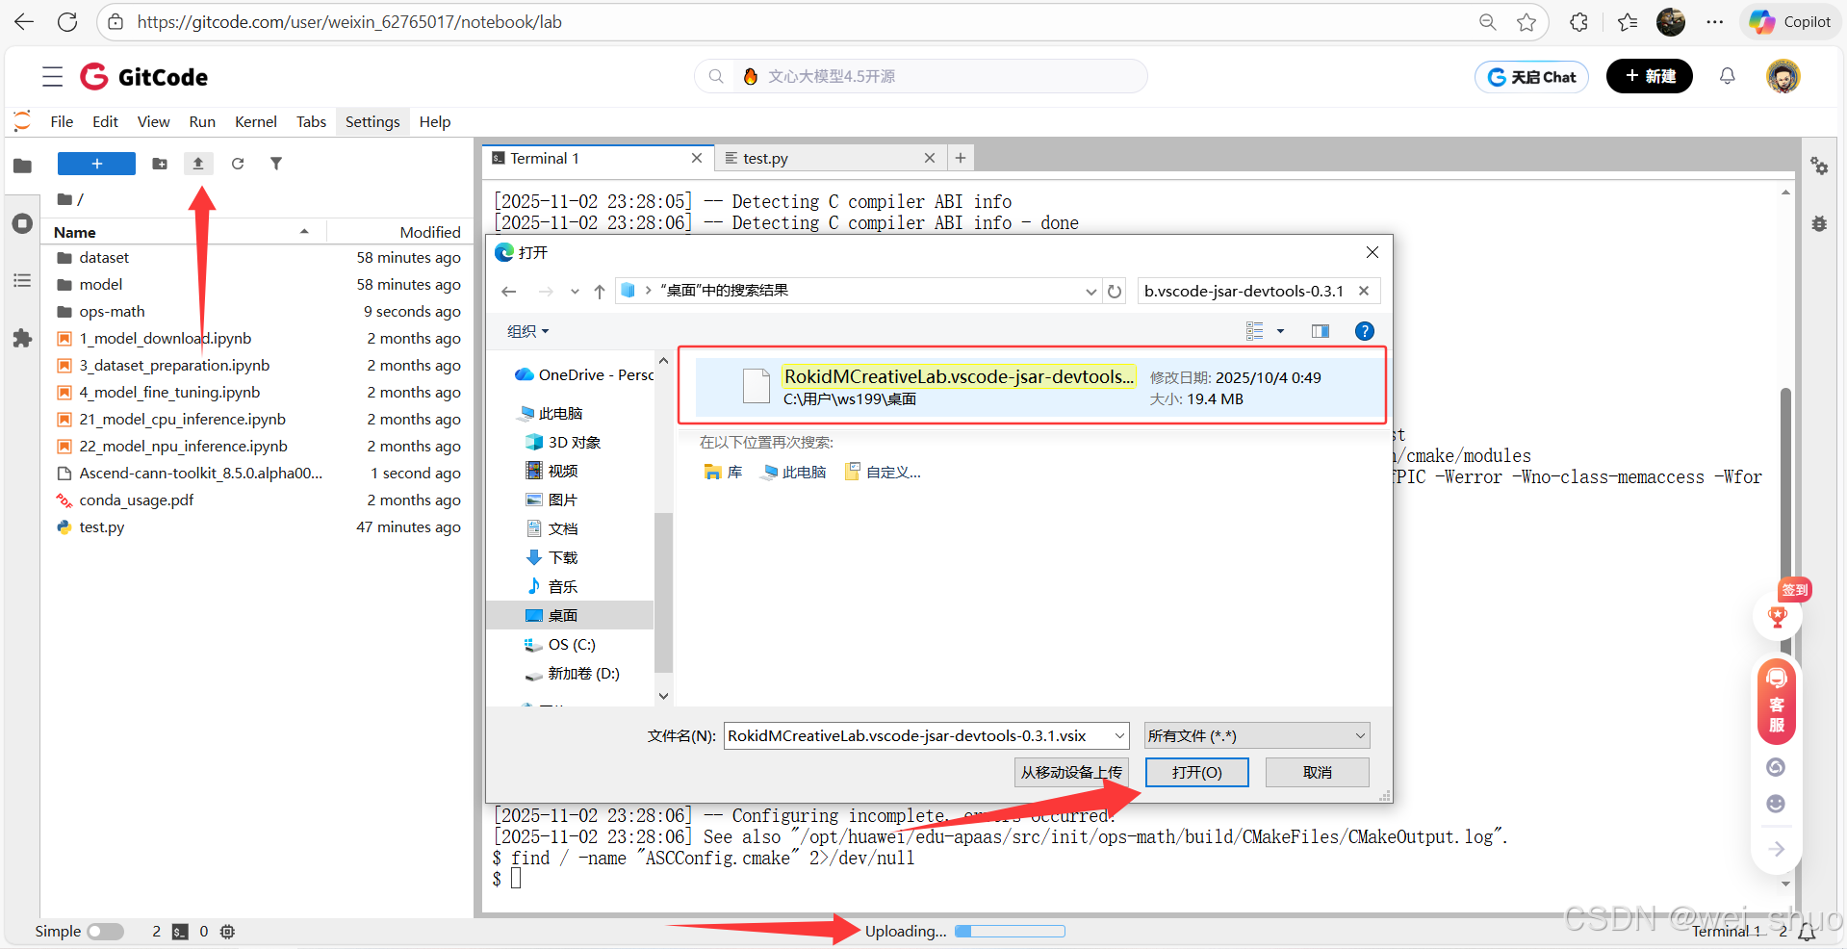Select the ops-math folder
Screen dimensions: 1847x949
[x=258, y=312]
